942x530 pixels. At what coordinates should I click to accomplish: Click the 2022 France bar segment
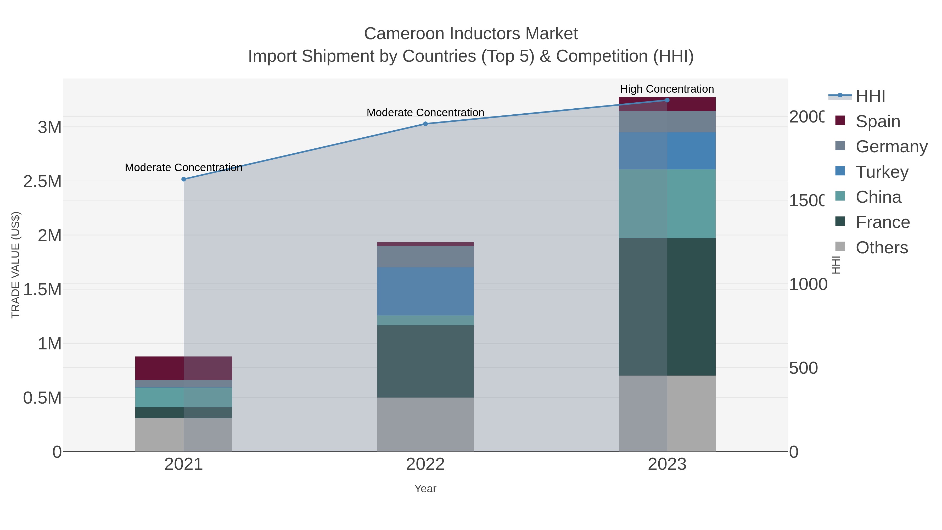click(425, 361)
